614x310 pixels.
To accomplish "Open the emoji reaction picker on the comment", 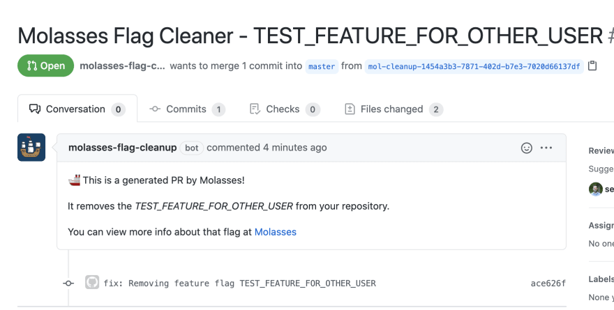I will (x=527, y=148).
